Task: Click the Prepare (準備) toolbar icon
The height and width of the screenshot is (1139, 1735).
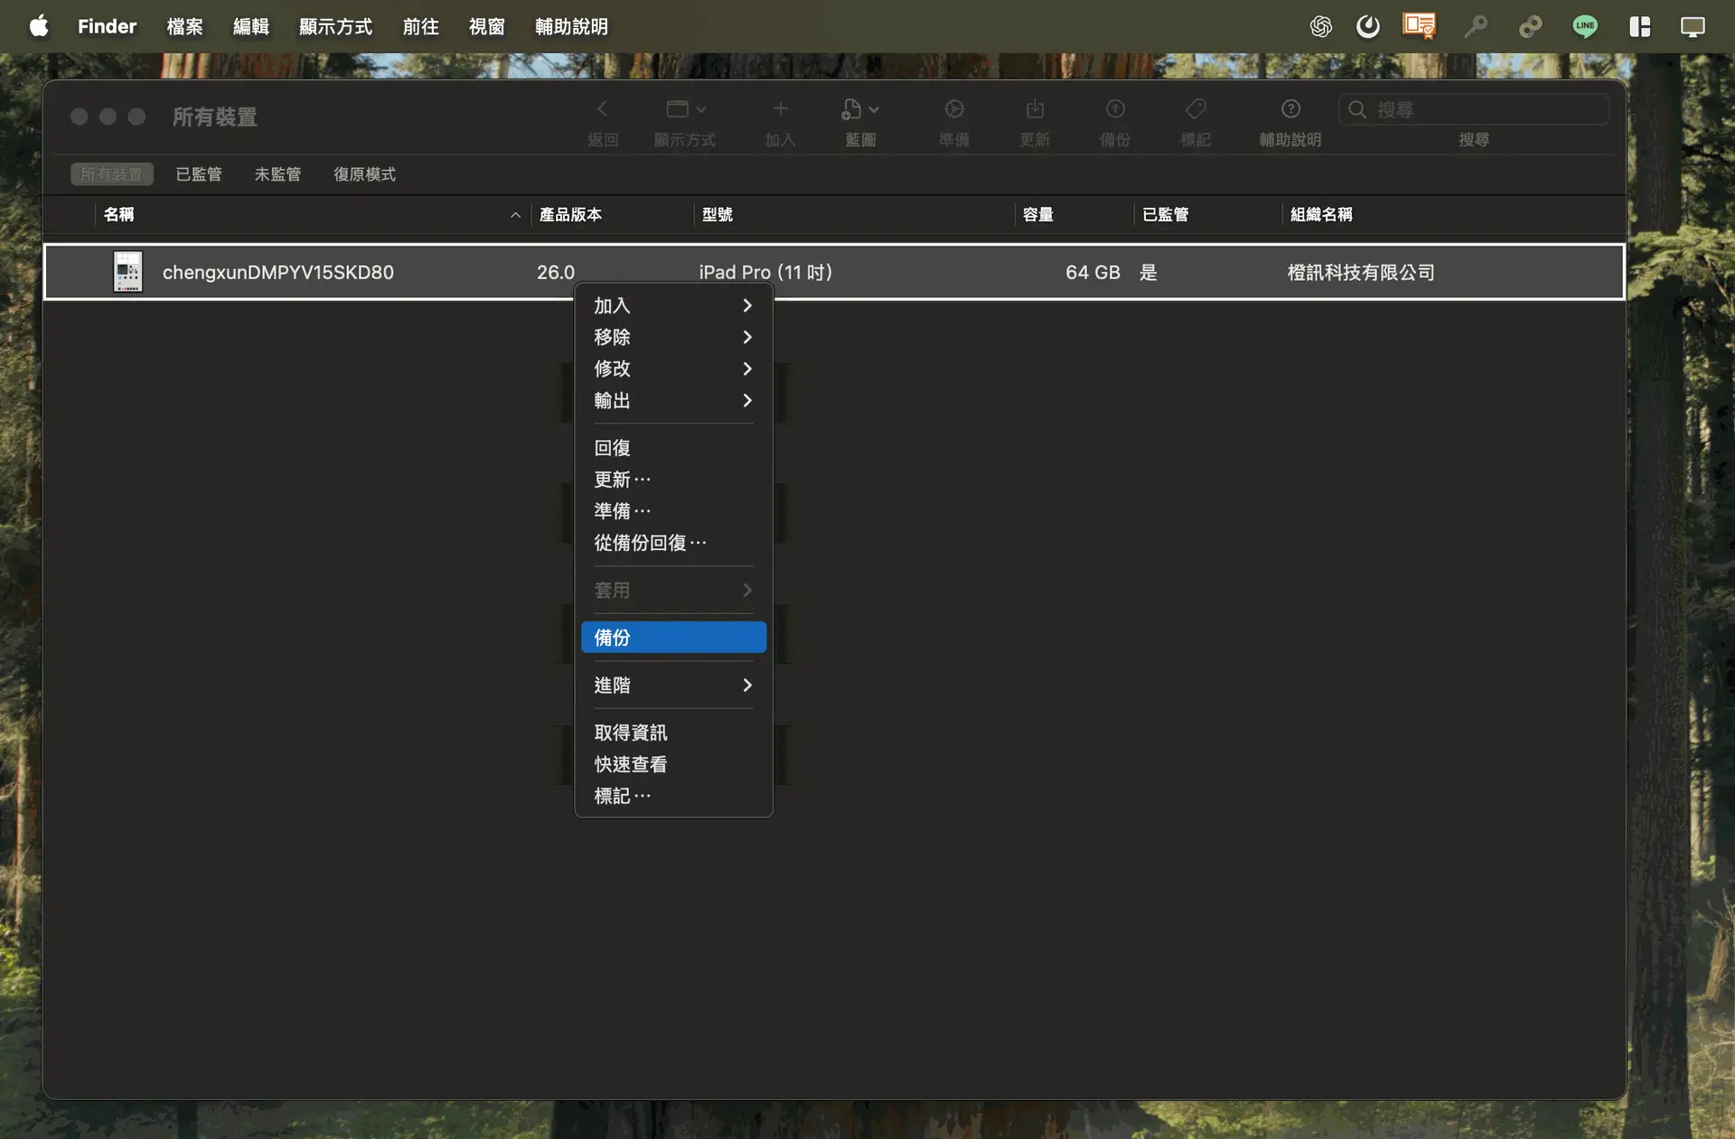Action: tap(954, 109)
